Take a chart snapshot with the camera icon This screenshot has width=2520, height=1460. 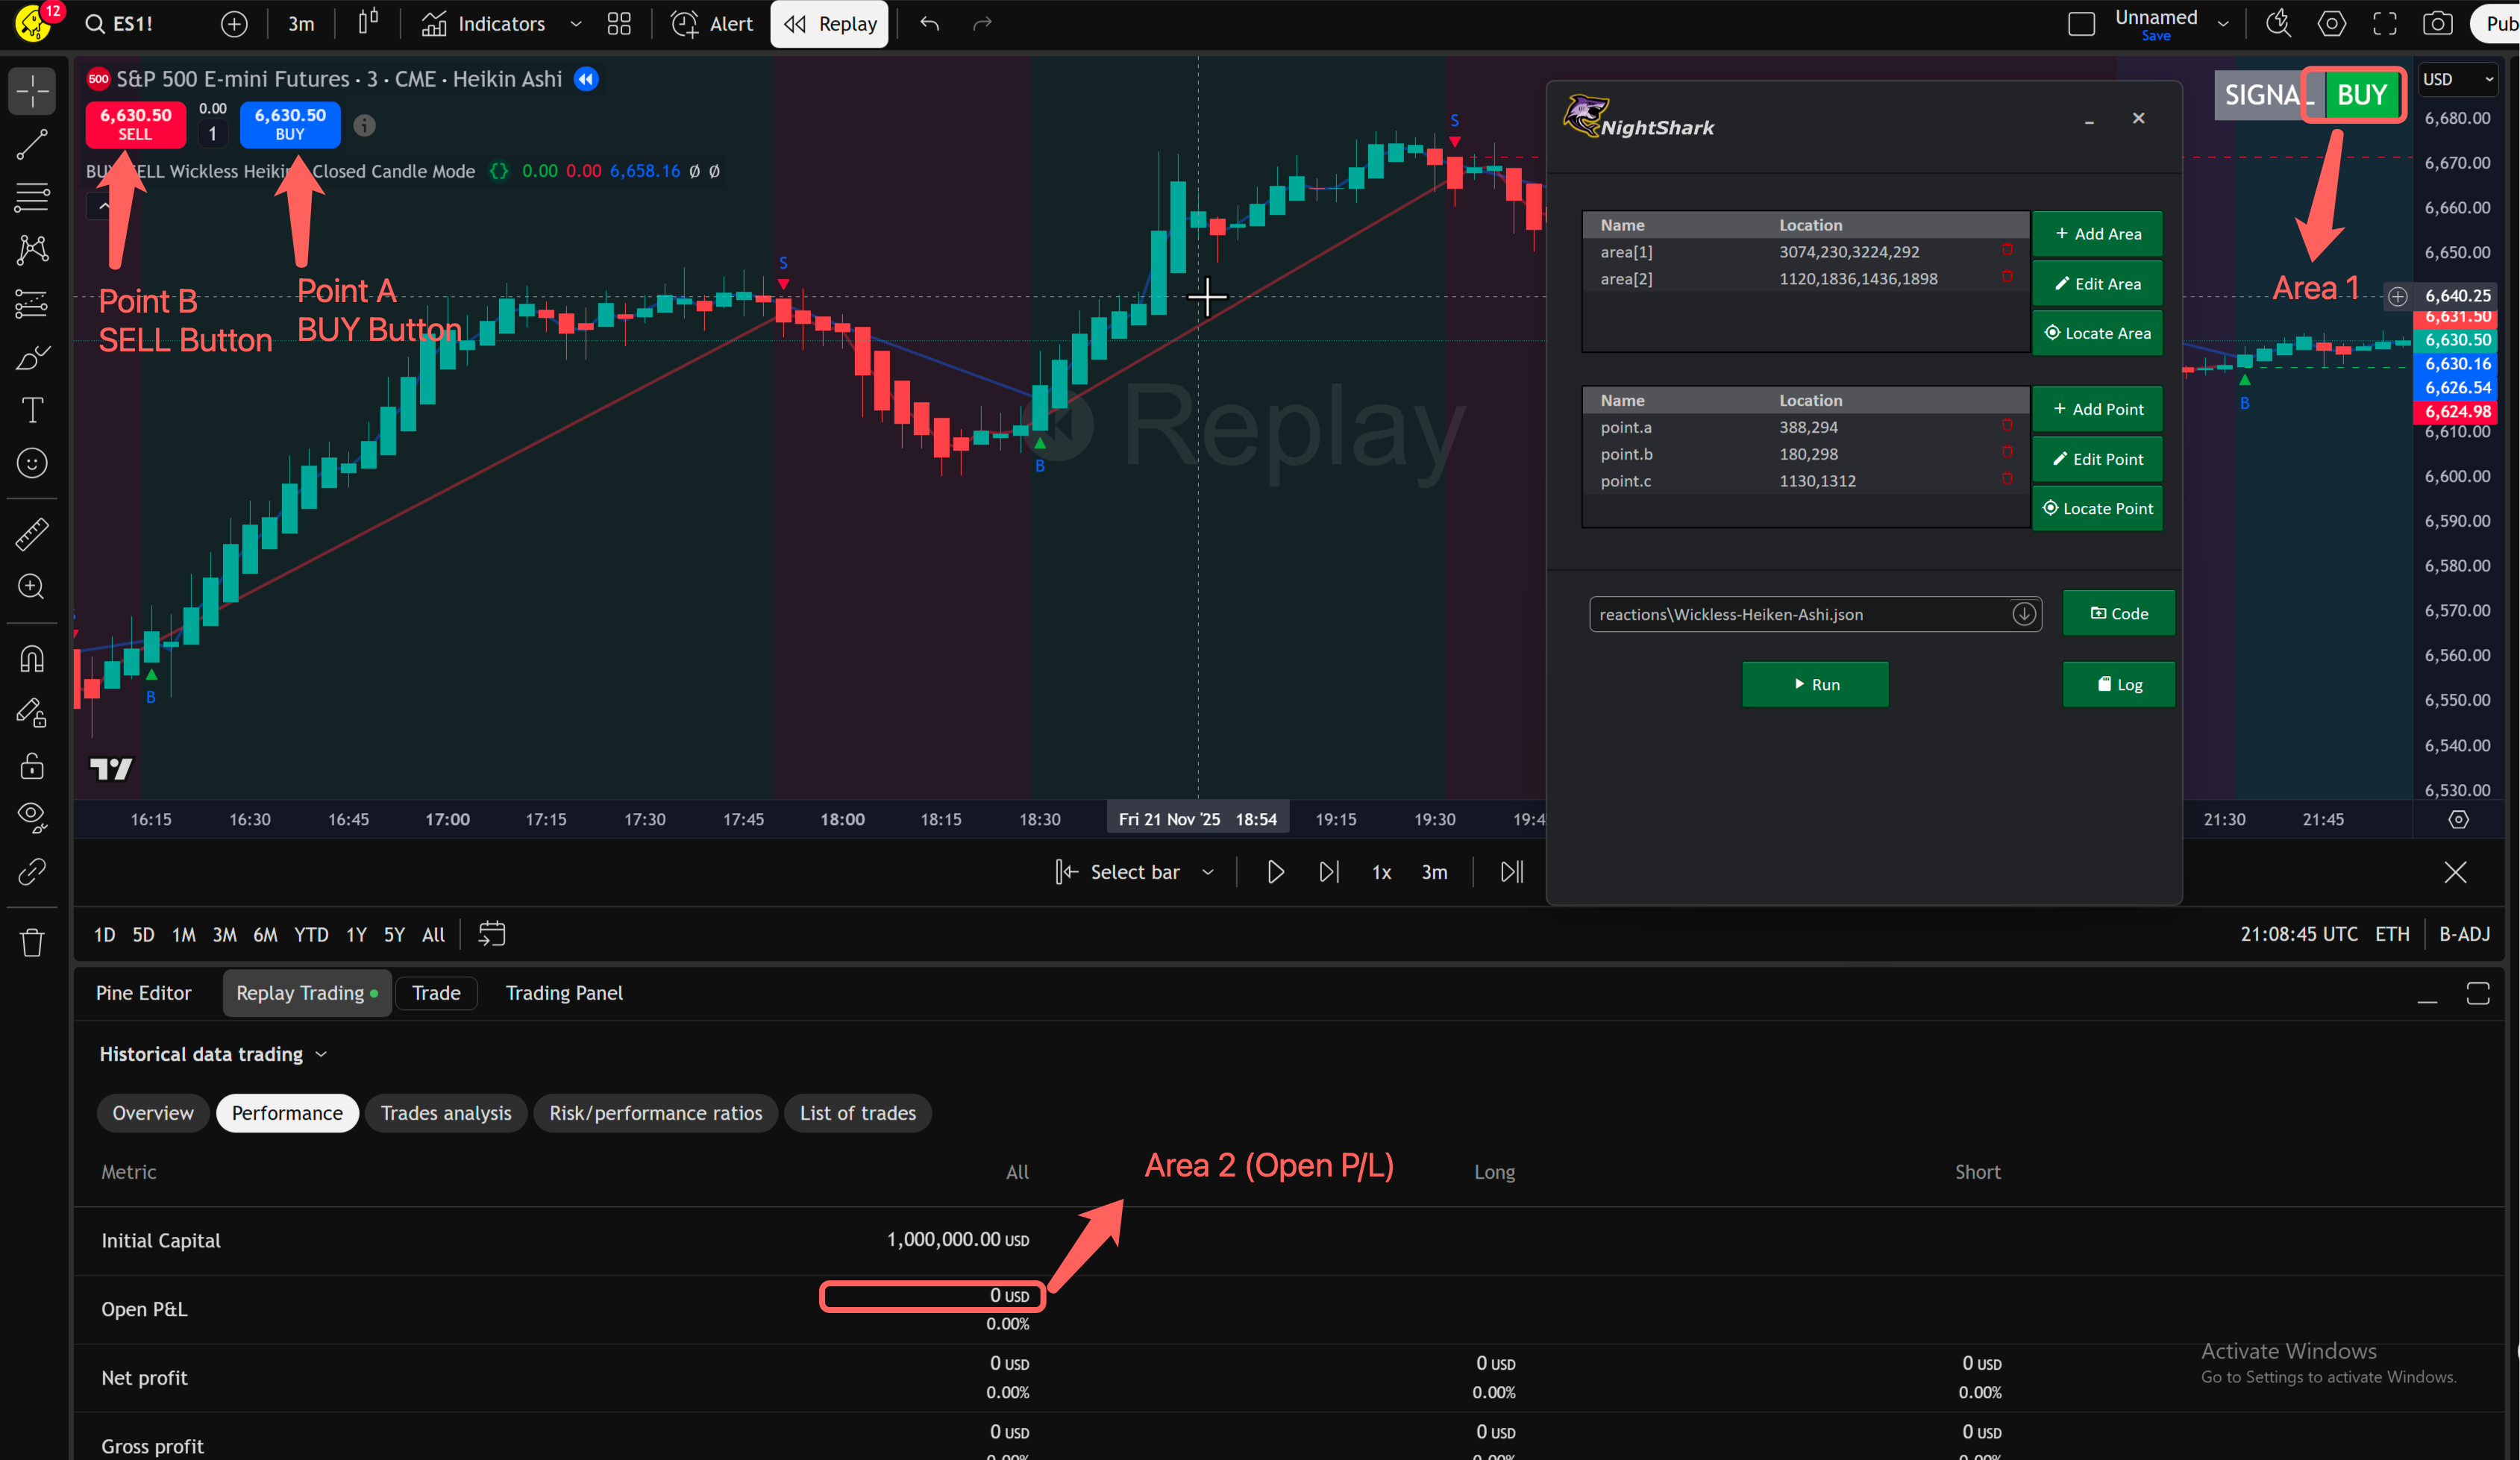click(x=2438, y=23)
